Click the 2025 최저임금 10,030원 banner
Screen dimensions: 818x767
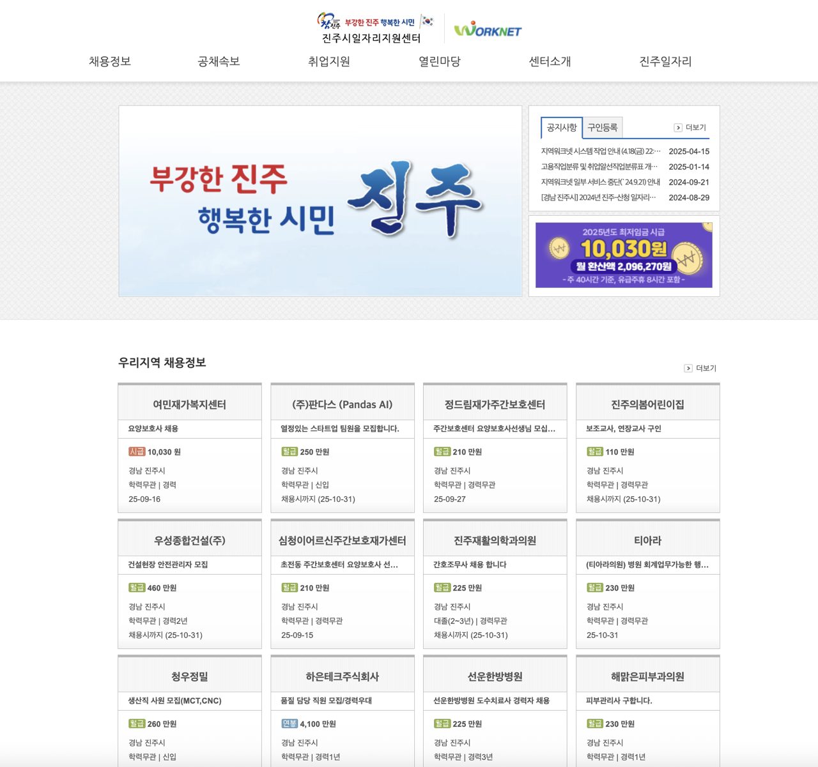click(x=623, y=255)
